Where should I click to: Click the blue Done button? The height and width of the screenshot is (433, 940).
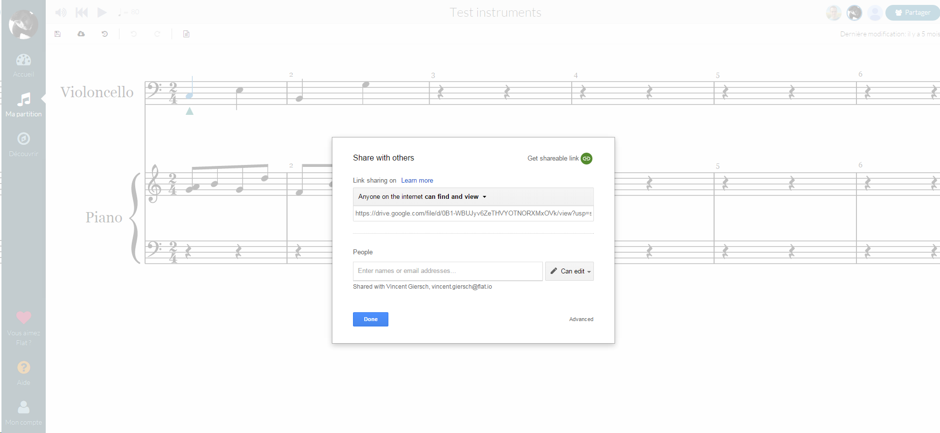coord(371,320)
